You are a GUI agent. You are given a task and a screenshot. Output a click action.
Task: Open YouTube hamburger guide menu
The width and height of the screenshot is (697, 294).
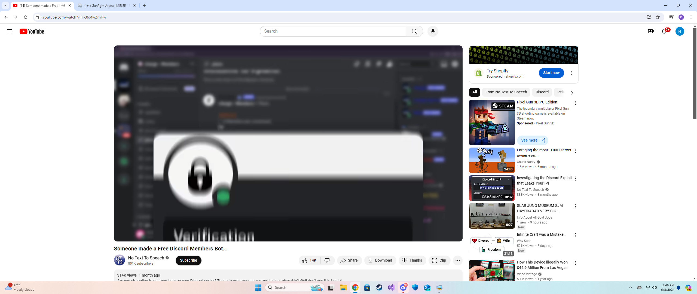pos(10,31)
